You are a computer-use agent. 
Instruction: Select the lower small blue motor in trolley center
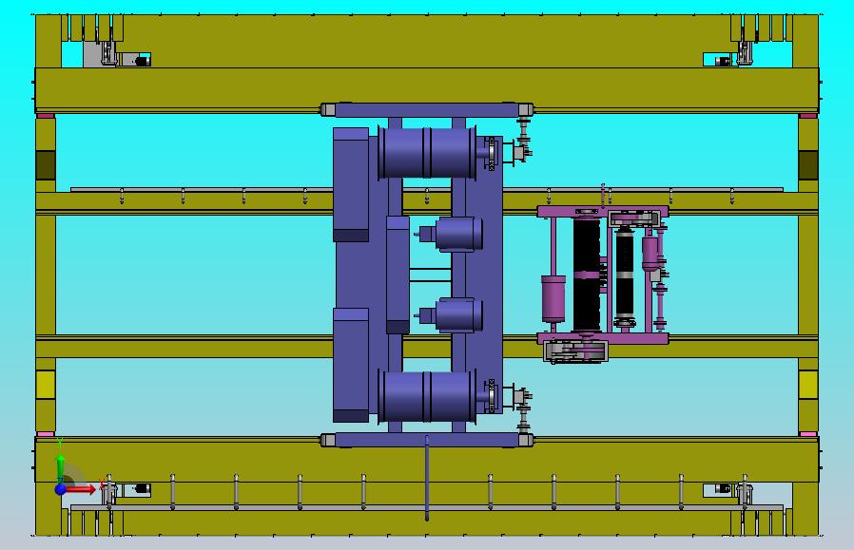[x=458, y=314]
